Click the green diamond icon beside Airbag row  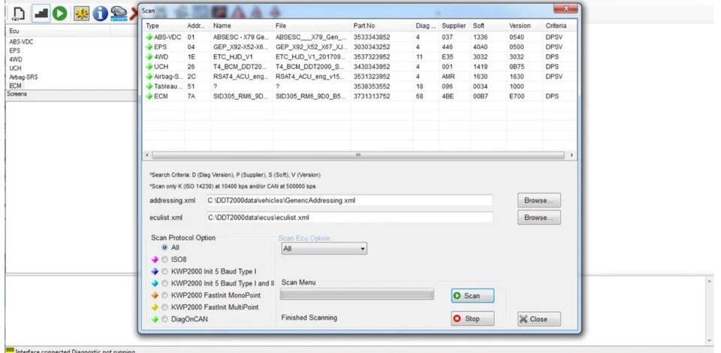(x=149, y=77)
